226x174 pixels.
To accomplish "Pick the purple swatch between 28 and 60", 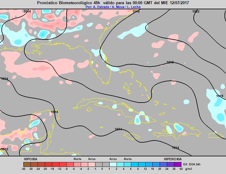I will tap(178, 164).
